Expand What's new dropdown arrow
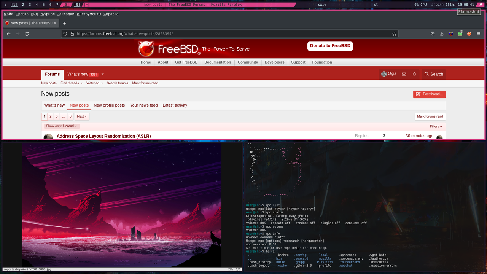487x274 pixels. click(x=103, y=75)
